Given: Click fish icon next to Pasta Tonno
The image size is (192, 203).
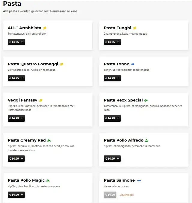Looking at the screenshot, I should (133, 64).
